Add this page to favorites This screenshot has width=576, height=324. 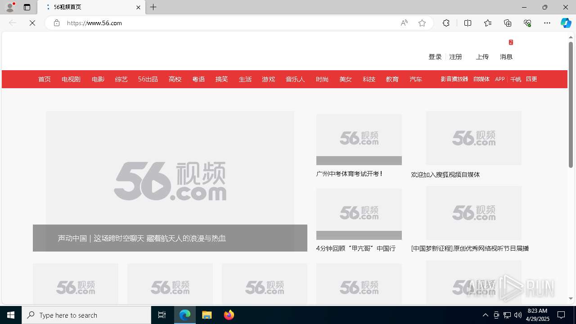422,23
